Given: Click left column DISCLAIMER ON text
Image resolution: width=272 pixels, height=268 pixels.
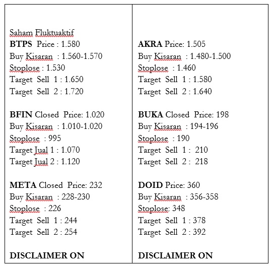Looking at the screenshot, I should [47, 256].
